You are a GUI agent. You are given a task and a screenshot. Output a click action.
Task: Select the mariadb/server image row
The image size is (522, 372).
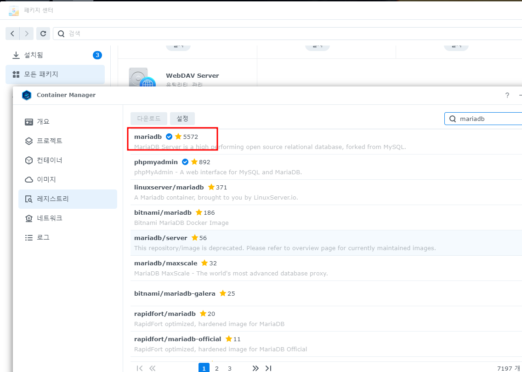326,243
